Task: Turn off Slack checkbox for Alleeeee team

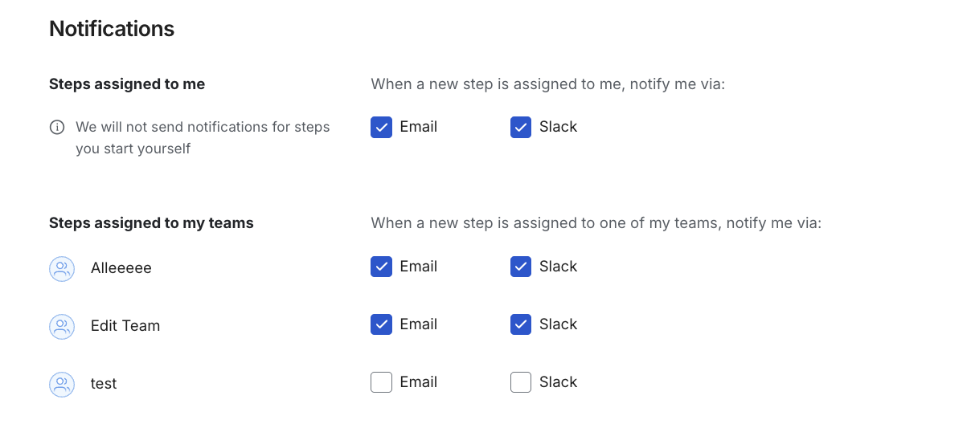Action: tap(521, 267)
